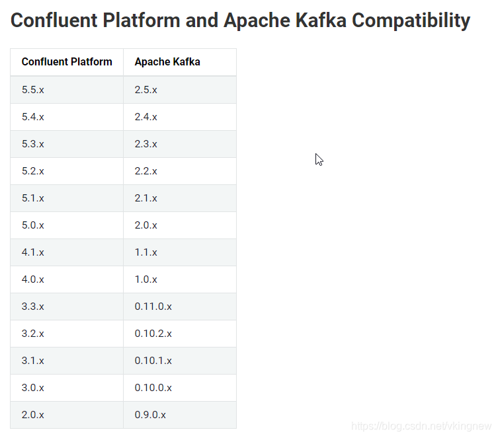Click the Confluent Platform cell '2.0.x' in last row
Screen dimensions: 498x438
point(67,415)
